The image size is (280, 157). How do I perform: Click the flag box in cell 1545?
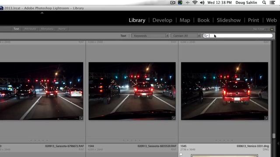[x=181, y=154]
